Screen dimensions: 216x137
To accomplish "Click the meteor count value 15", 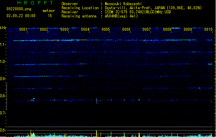I will coord(50,16).
